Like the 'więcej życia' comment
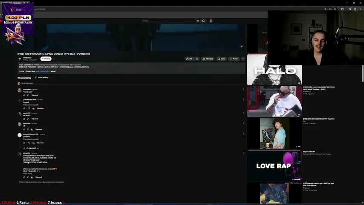364x205 pixels. (x=24, y=95)
